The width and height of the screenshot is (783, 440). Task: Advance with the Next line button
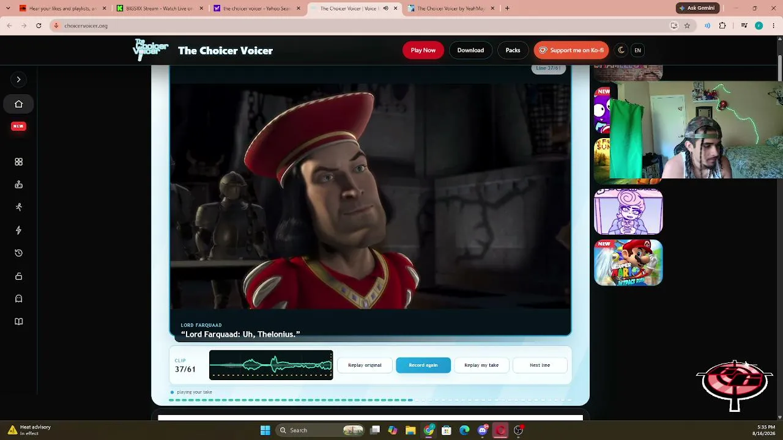(x=540, y=365)
